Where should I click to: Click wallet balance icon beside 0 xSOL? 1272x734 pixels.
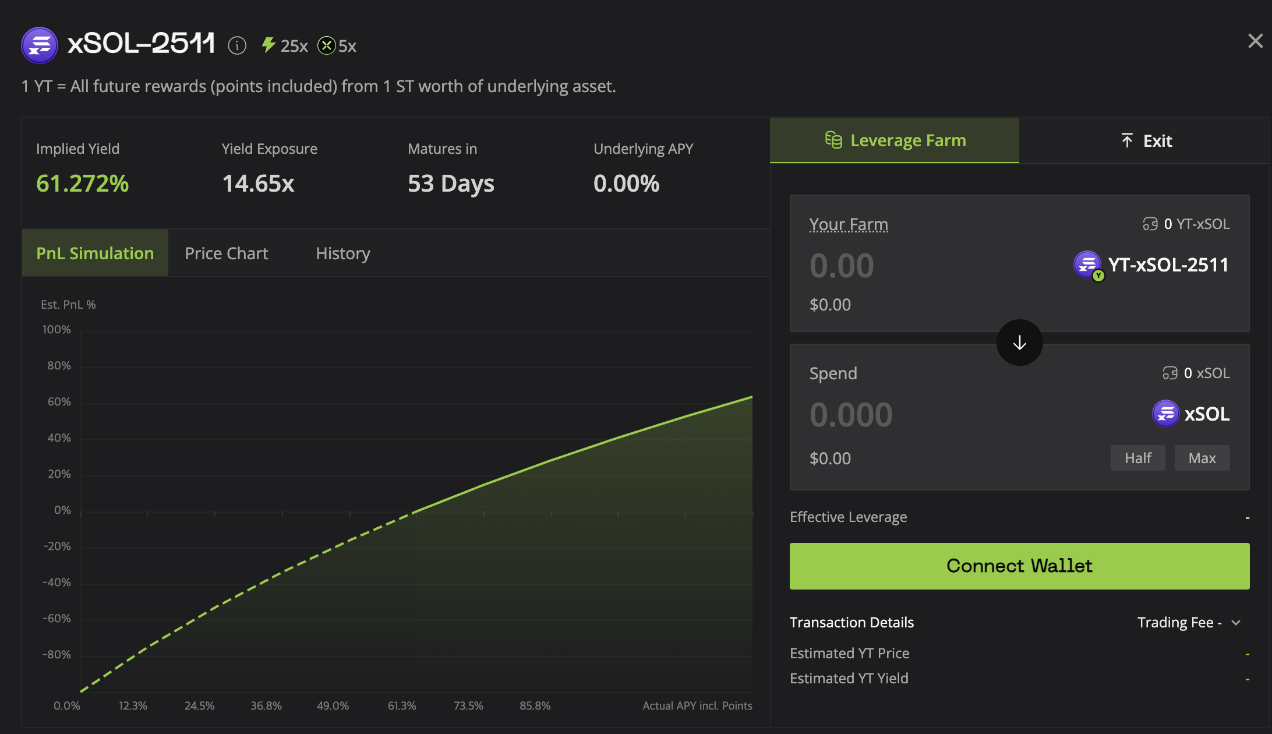tap(1170, 373)
